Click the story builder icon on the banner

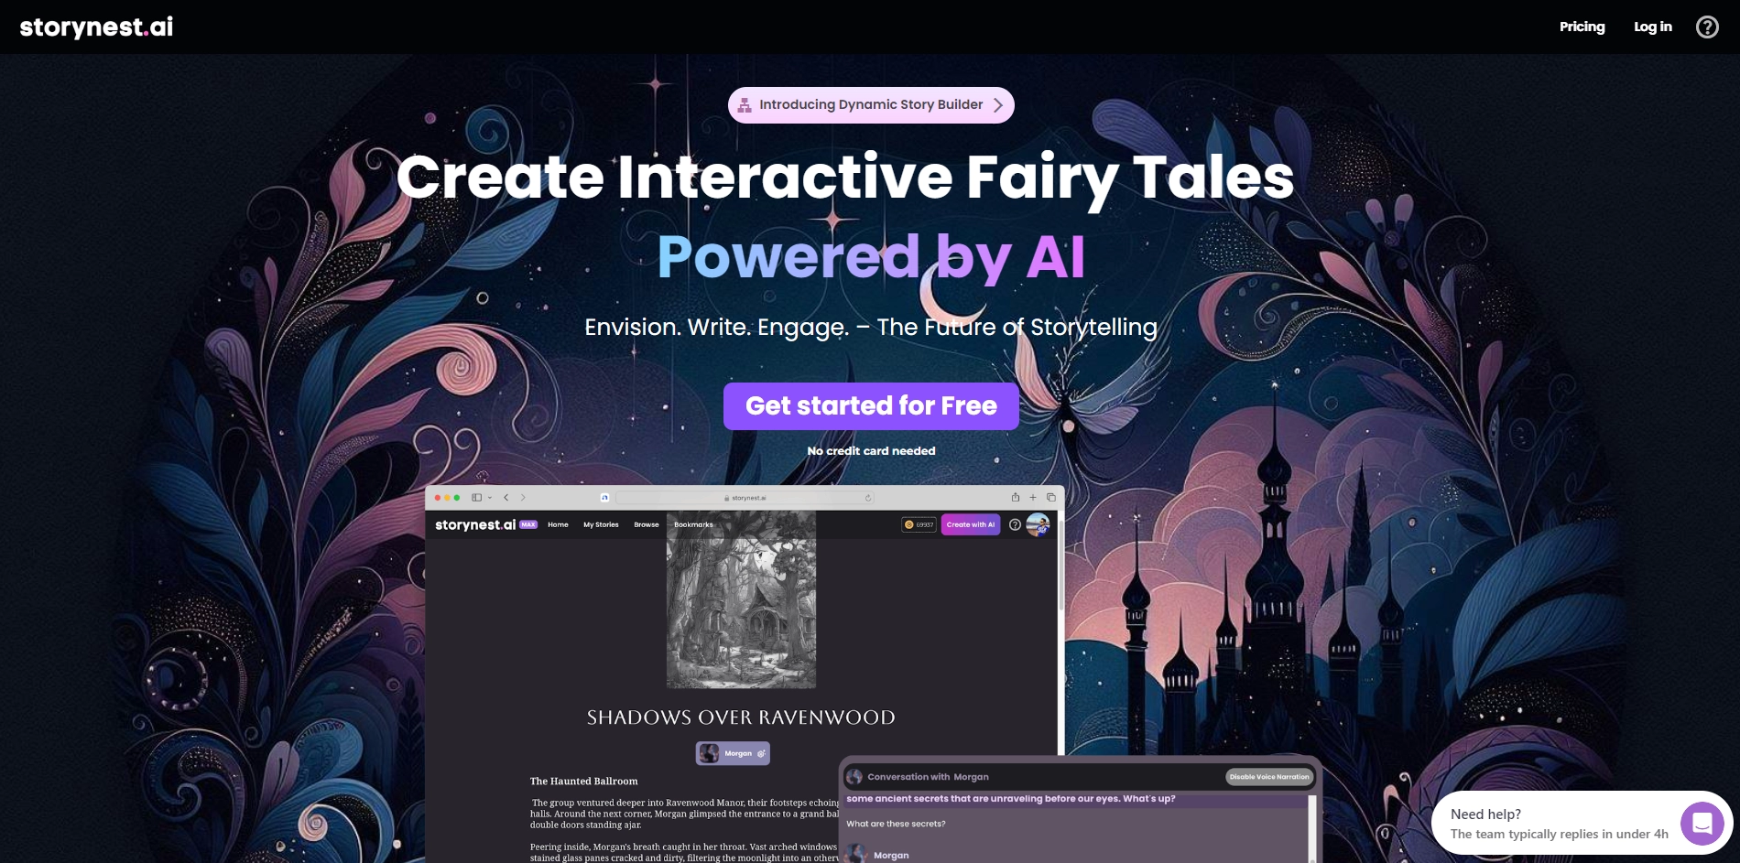[743, 104]
